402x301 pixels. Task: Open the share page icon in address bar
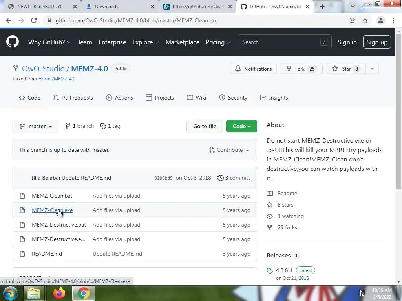pos(353,20)
